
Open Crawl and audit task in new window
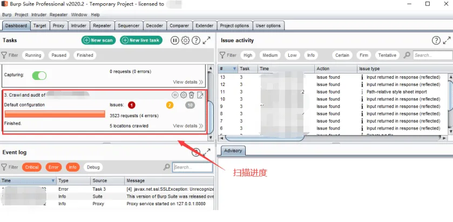point(200,95)
